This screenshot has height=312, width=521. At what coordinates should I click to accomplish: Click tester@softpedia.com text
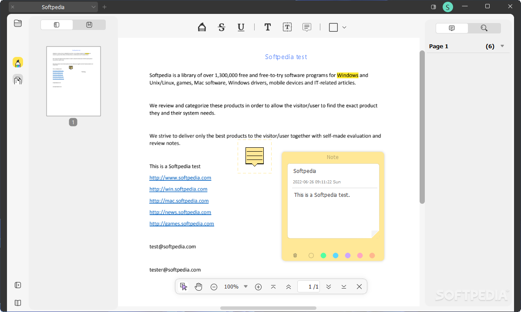tap(175, 270)
